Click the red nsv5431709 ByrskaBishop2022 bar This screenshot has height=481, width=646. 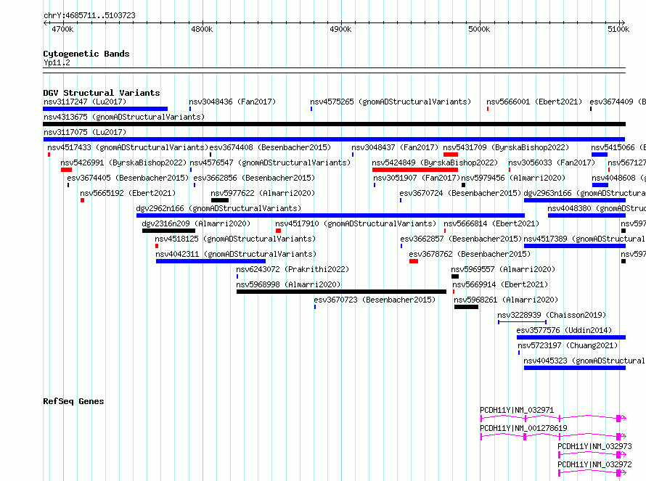[451, 155]
